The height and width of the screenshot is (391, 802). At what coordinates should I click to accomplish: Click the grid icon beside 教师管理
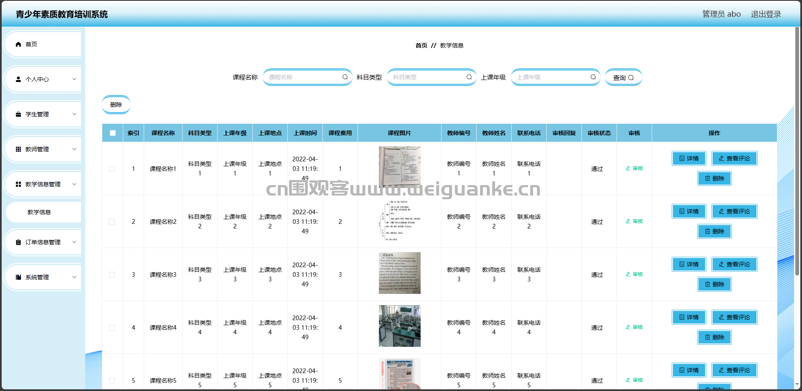(18, 149)
